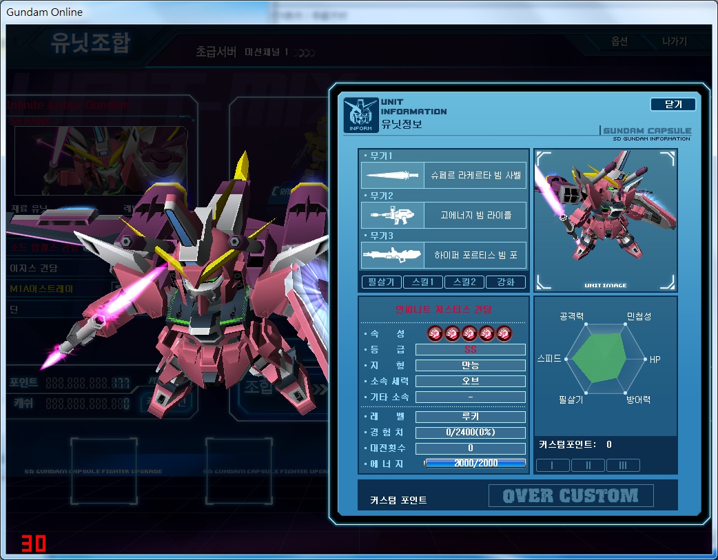Click the 오브 faction value
The height and width of the screenshot is (560, 718).
470,381
